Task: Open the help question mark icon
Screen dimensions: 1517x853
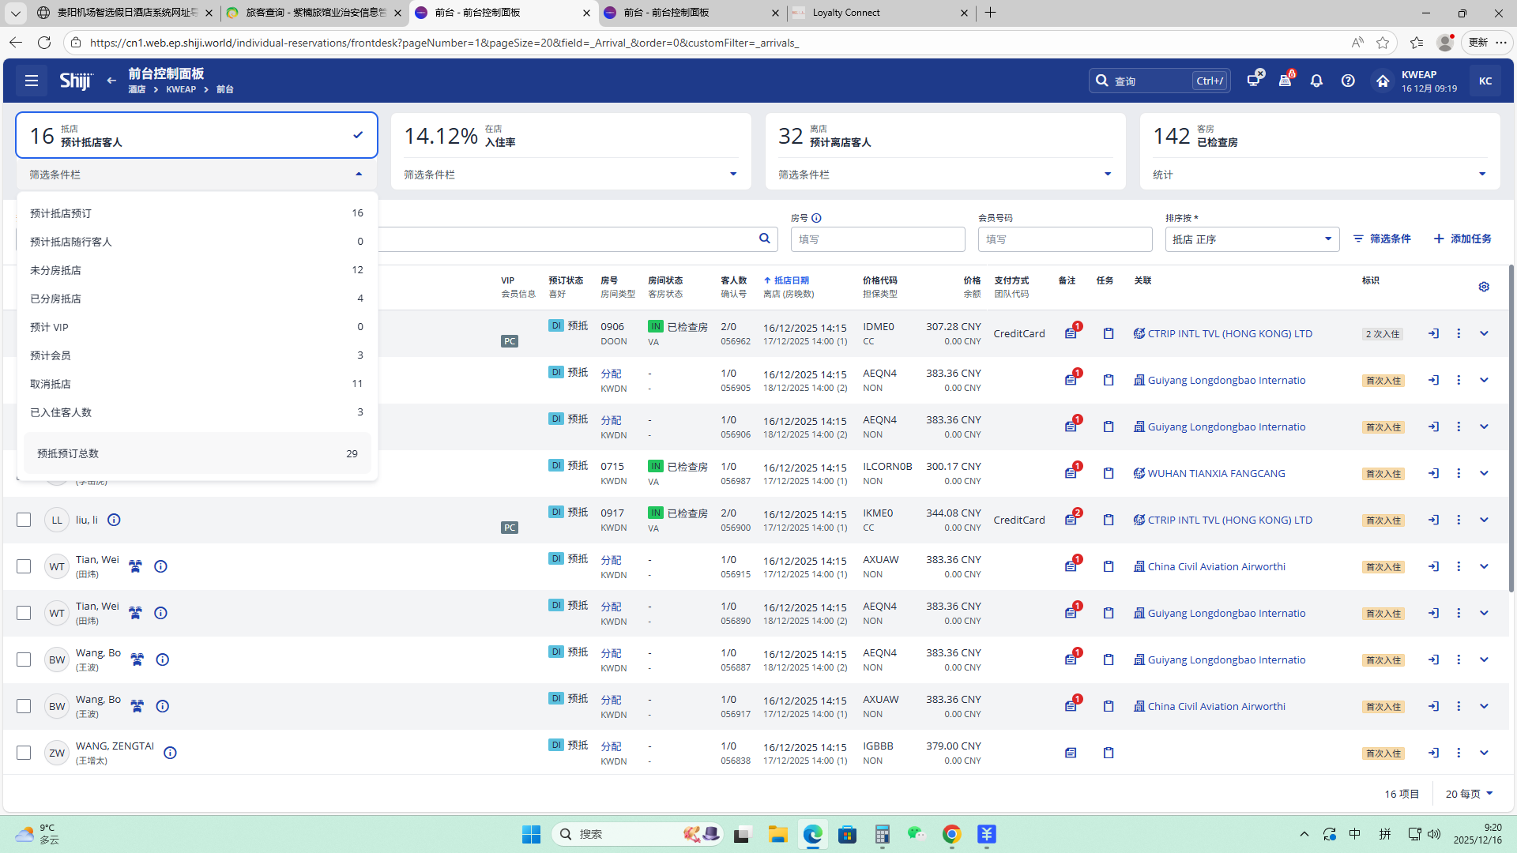Action: 1348,81
